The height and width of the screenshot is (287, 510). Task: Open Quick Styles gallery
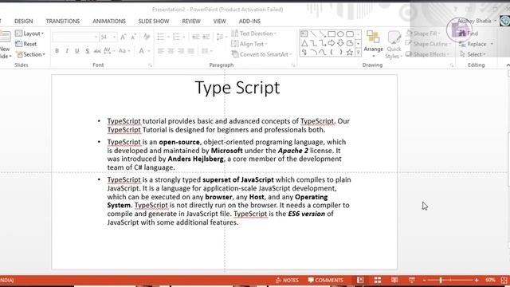pyautogui.click(x=394, y=45)
